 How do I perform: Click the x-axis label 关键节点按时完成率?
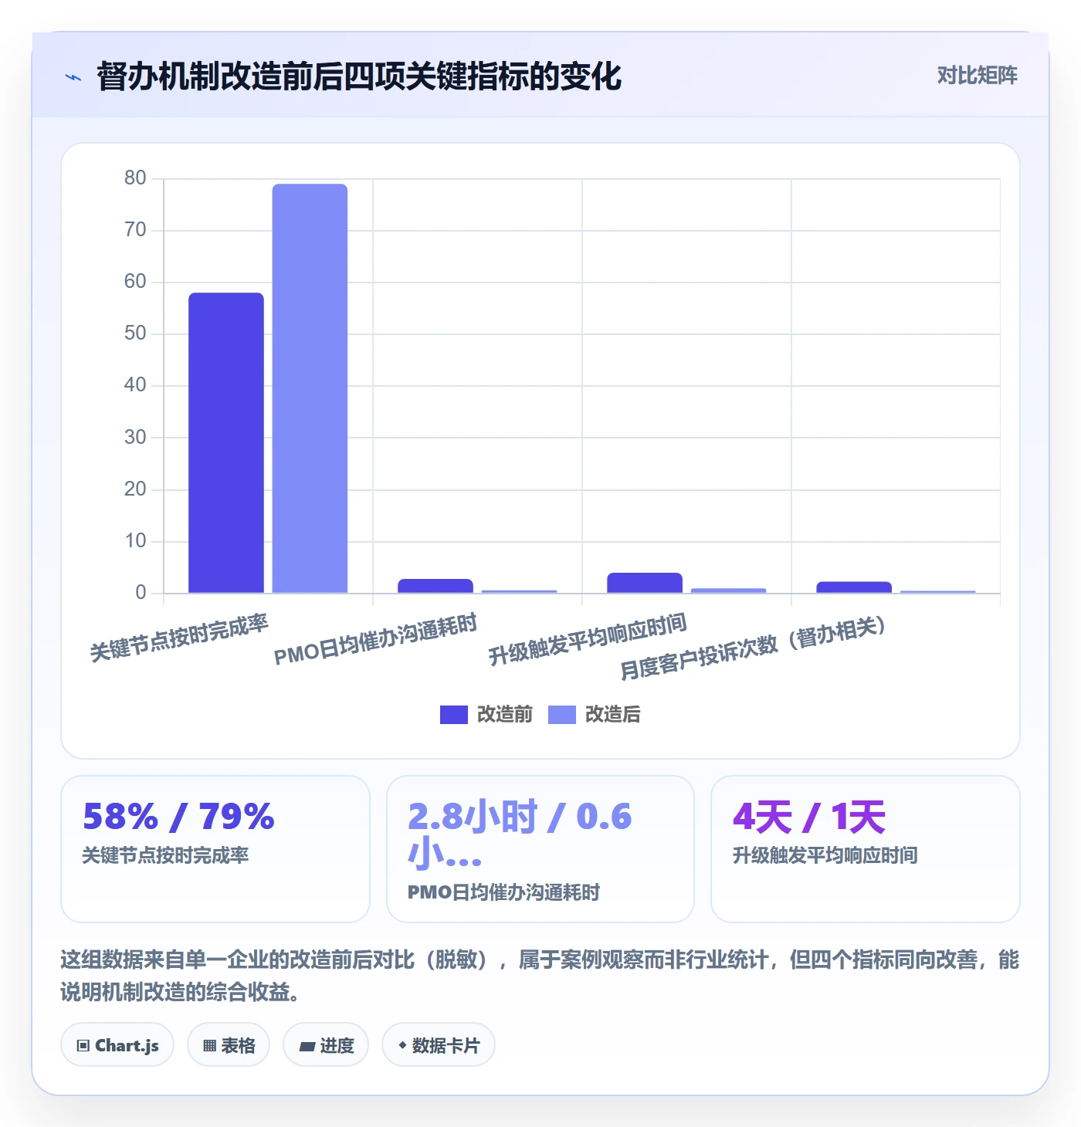tap(179, 638)
